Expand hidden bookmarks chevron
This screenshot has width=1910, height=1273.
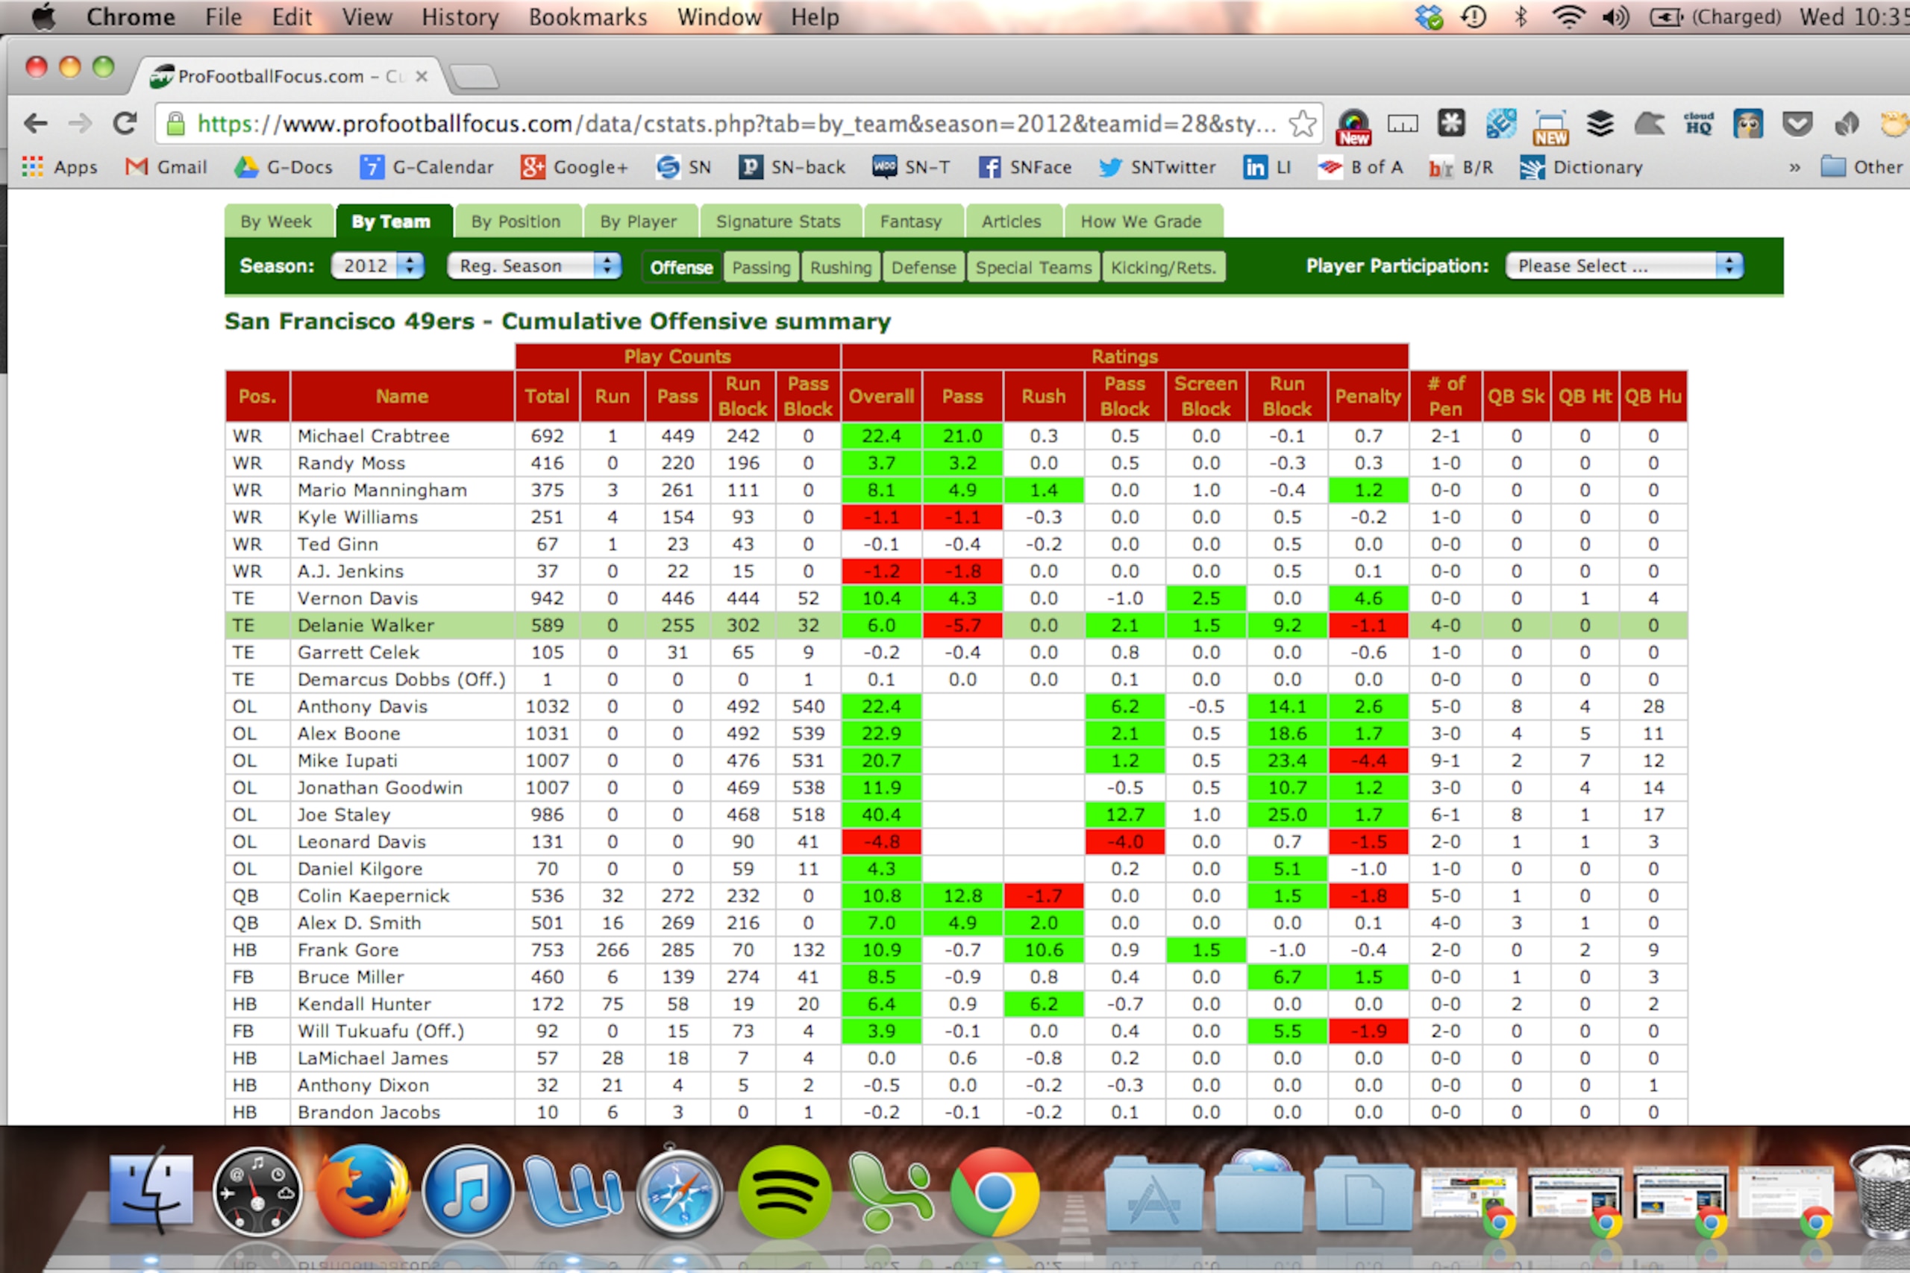(1794, 167)
